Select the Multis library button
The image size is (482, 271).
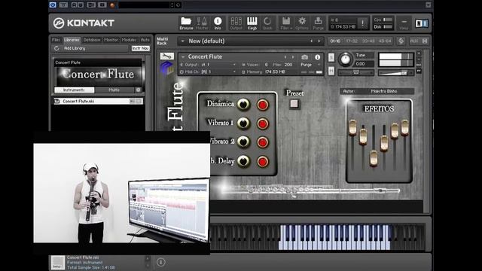114,90
